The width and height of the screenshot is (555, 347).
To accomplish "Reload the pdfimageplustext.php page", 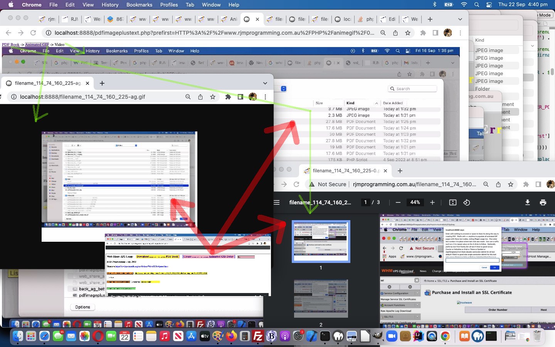I will coord(33,33).
